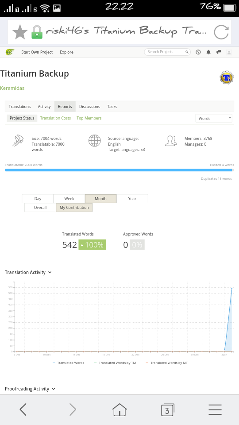Collapse the Translation Activity section
This screenshot has width=239, height=425.
(28, 272)
